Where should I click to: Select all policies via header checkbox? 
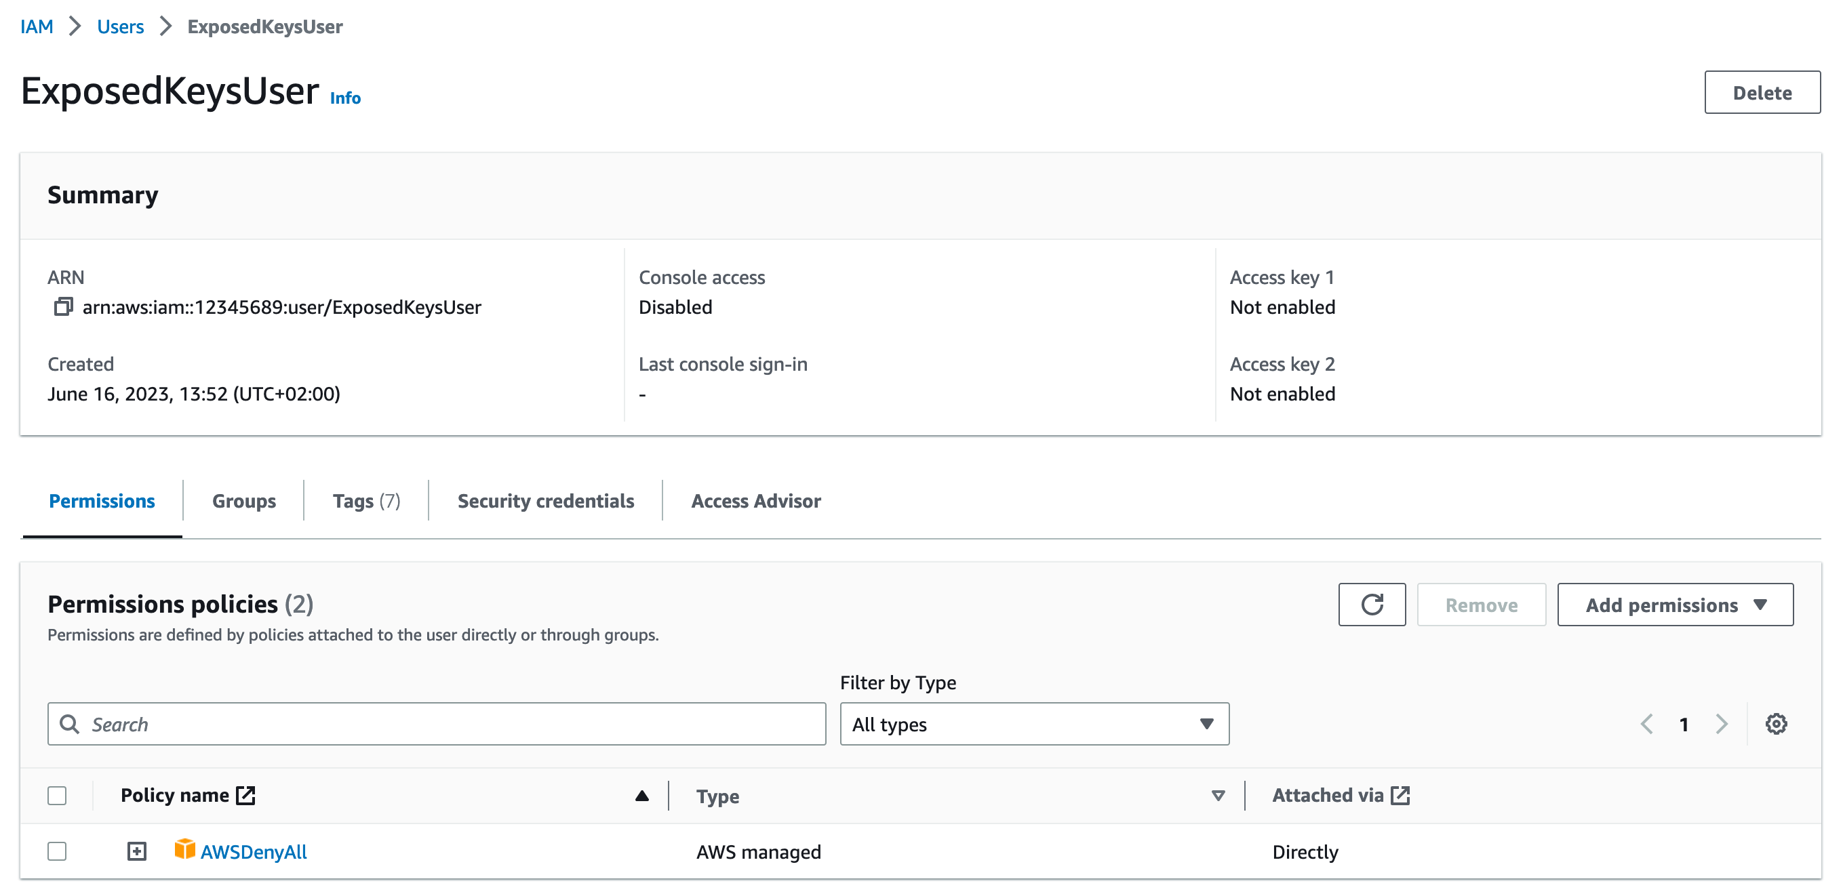coord(56,794)
